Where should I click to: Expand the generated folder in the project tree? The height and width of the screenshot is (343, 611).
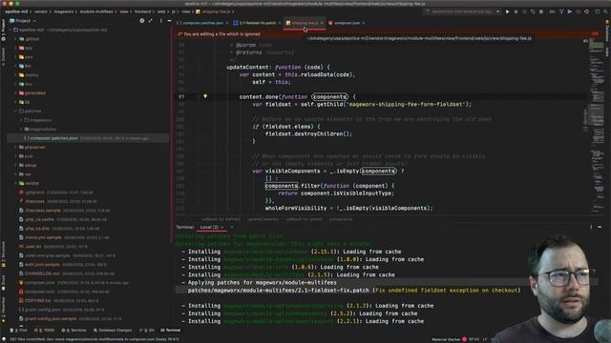(16, 93)
